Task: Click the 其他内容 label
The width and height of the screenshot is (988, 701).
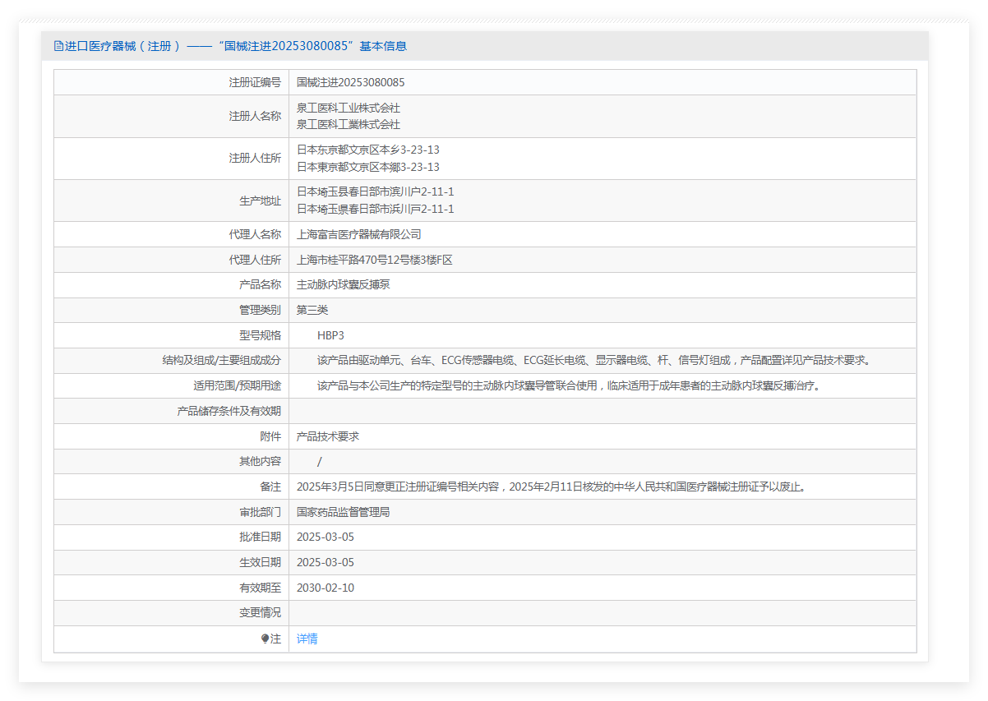Action: click(x=260, y=461)
